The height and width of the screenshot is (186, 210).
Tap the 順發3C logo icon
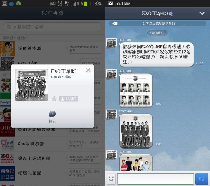[7, 173]
